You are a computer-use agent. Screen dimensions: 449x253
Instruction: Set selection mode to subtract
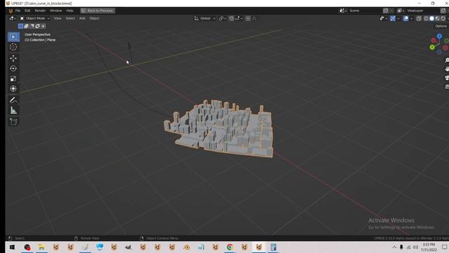pos(32,26)
